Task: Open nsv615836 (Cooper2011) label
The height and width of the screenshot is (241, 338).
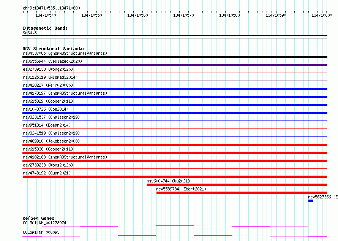Action: [x=48, y=149]
